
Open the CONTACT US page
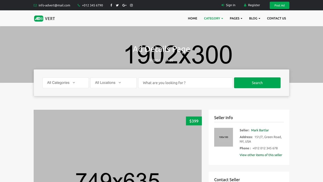coord(277,18)
